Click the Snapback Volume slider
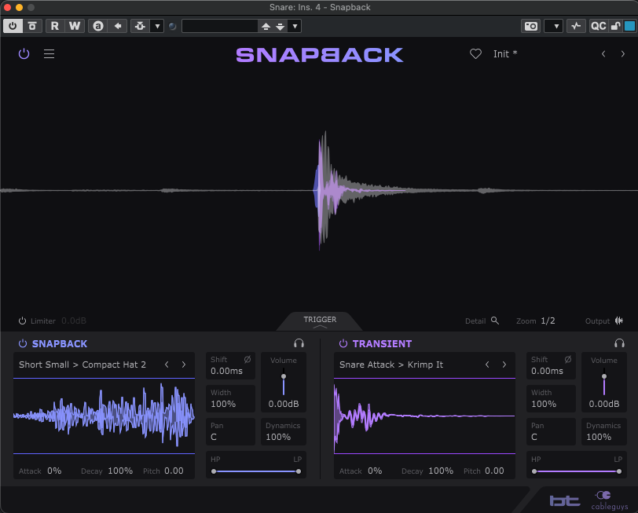This screenshot has height=513, width=638. (284, 383)
